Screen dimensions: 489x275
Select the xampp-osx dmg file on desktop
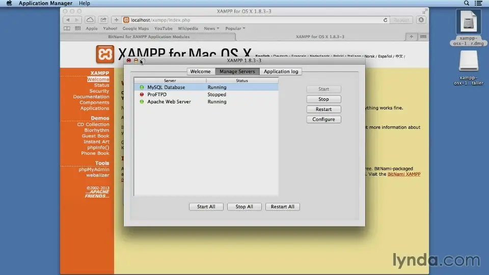[x=469, y=28]
